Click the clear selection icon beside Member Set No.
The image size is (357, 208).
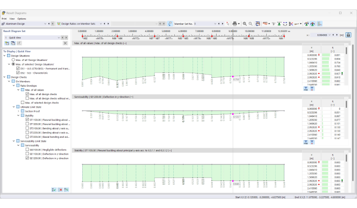coord(227,23)
